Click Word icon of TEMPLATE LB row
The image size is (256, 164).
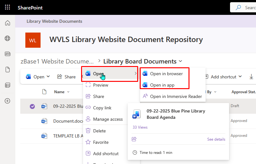pos(44,136)
